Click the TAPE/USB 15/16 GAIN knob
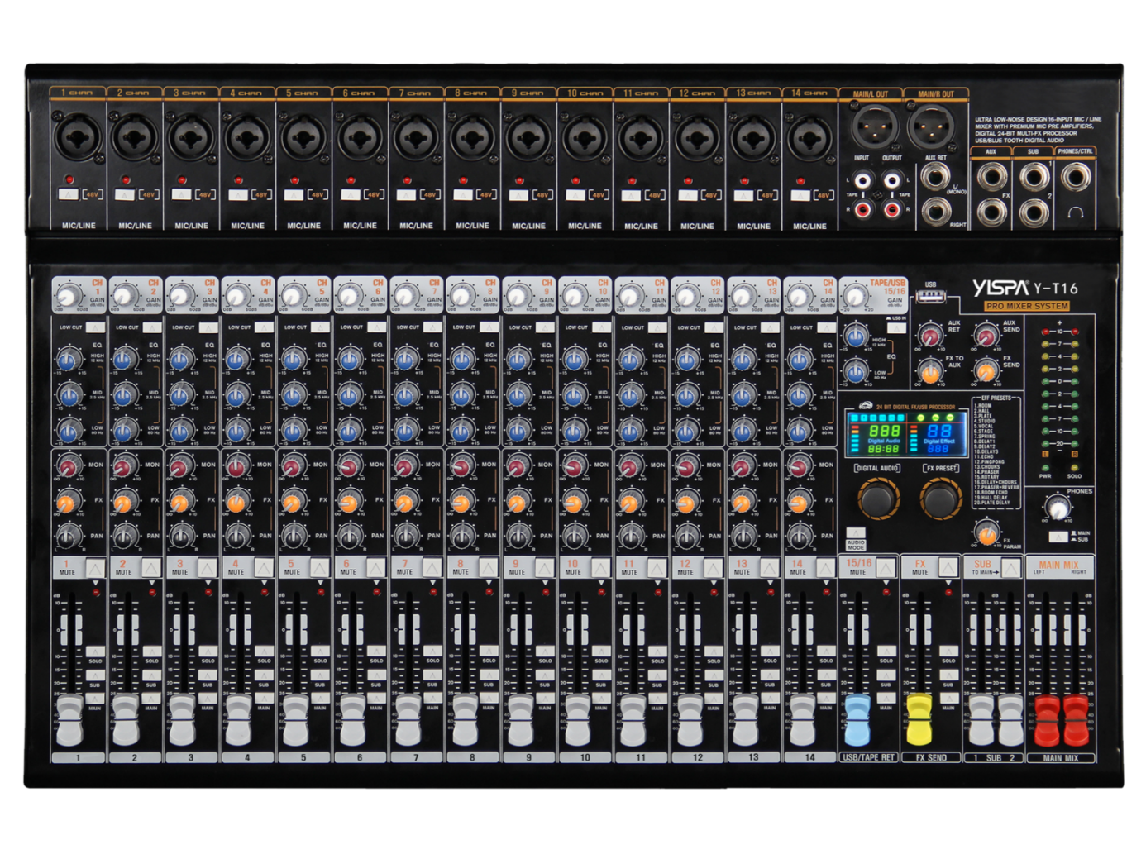This screenshot has width=1146, height=859. [856, 297]
